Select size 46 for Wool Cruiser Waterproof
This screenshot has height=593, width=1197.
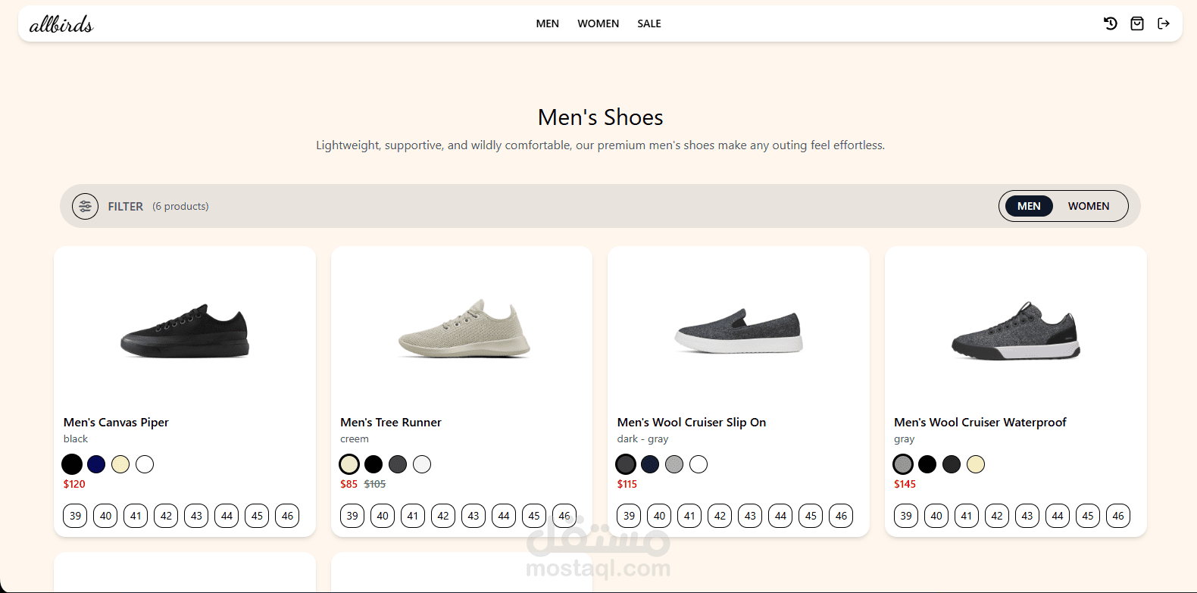tap(1118, 516)
